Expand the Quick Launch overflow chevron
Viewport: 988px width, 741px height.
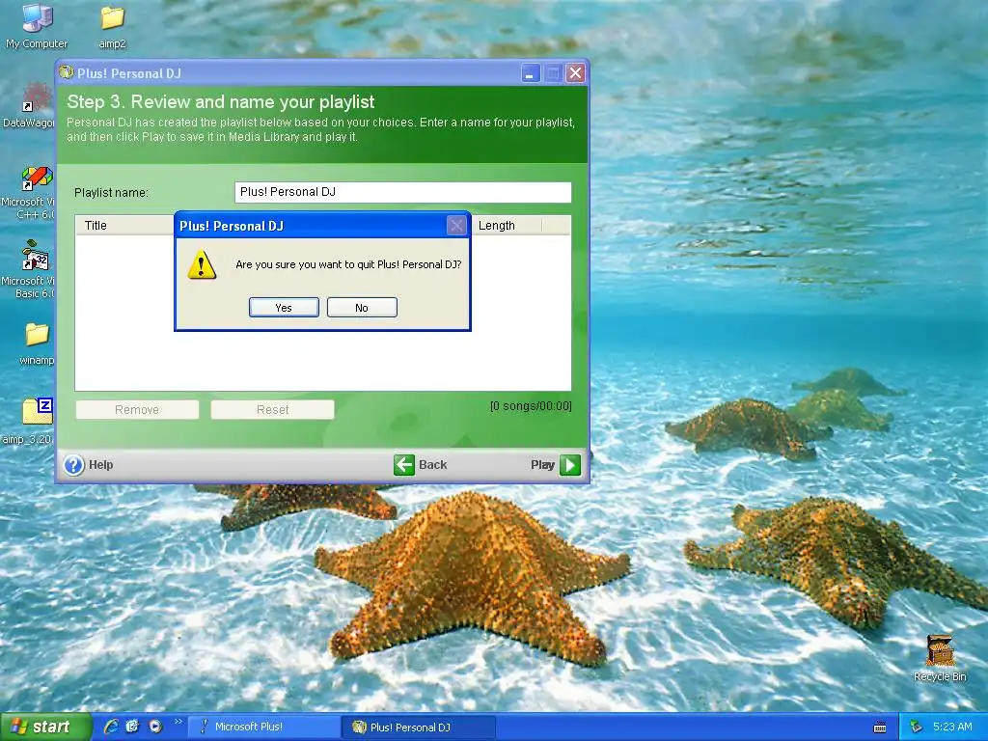[178, 722]
